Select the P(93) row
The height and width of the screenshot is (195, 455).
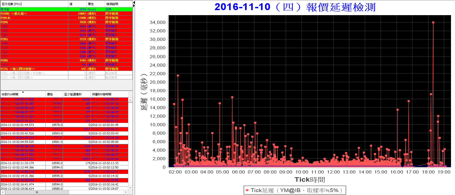click(66, 48)
